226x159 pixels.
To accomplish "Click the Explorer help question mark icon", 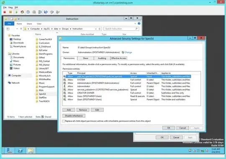I will click(139, 23).
